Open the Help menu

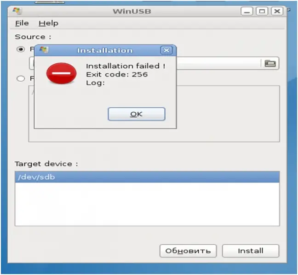coord(48,23)
